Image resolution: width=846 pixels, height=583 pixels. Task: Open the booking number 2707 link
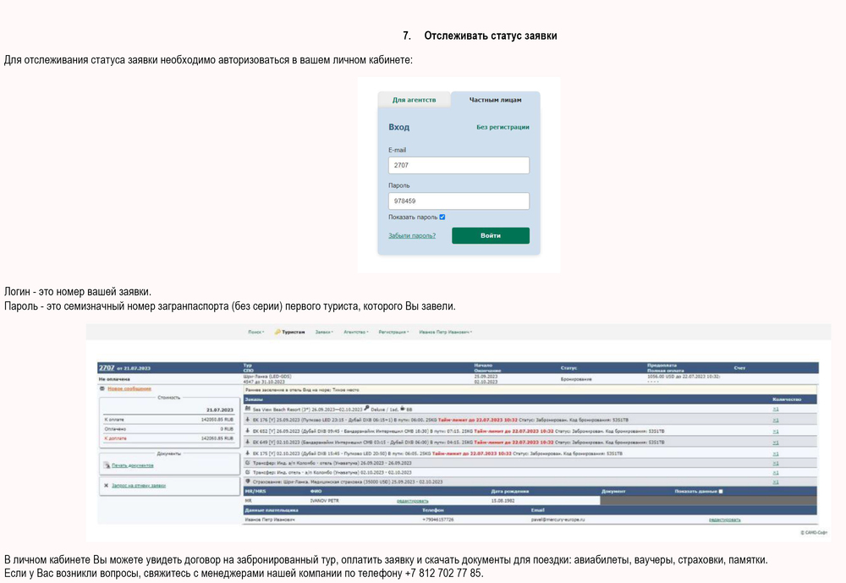click(107, 367)
